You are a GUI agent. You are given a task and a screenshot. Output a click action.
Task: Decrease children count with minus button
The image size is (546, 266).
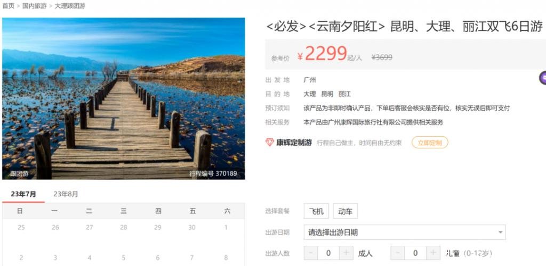(398, 253)
